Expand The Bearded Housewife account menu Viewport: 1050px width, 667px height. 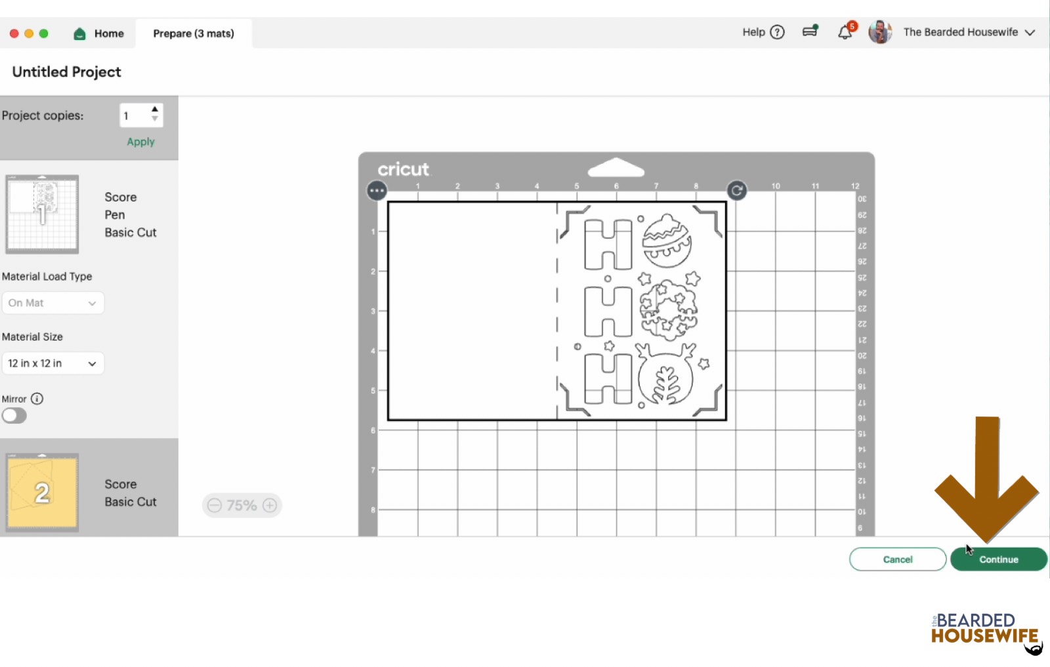click(x=1030, y=32)
